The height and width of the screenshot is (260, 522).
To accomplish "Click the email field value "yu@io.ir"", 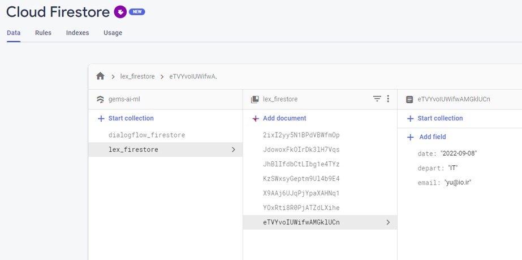I will point(458,183).
